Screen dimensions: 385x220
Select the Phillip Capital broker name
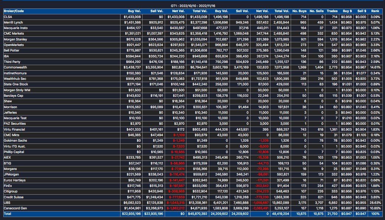coord(14,152)
